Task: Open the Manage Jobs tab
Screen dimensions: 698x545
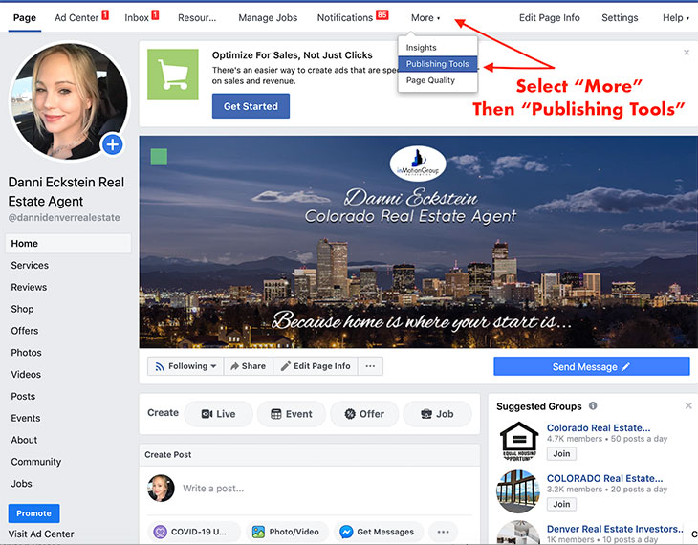Action: tap(268, 18)
